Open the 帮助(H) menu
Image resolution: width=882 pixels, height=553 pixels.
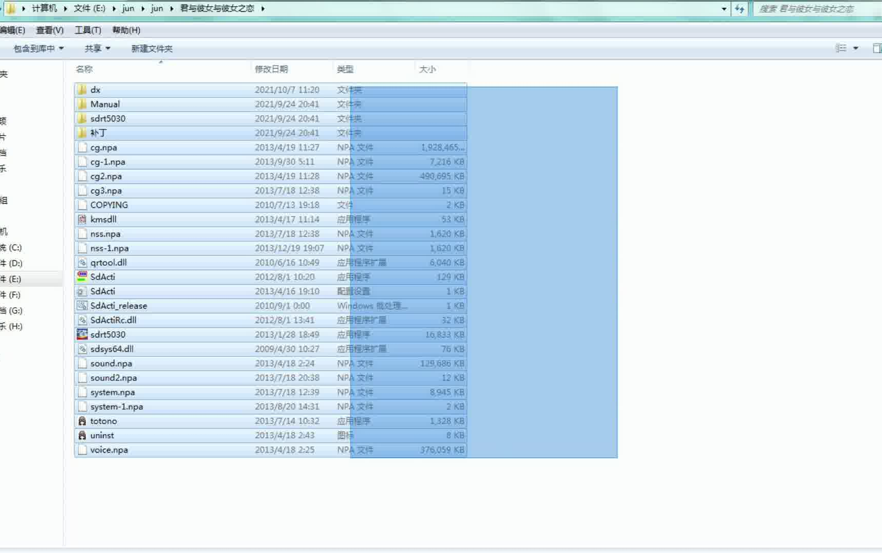click(126, 30)
